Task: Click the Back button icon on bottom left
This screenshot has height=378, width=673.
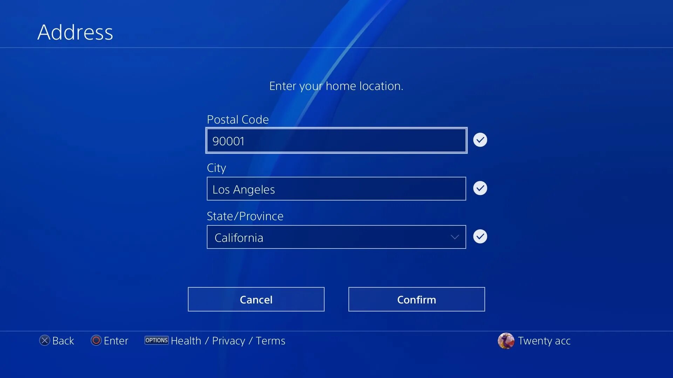Action: [x=45, y=341]
